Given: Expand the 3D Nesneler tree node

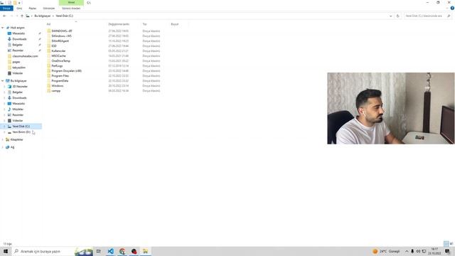Looking at the screenshot, I should click(4, 87).
